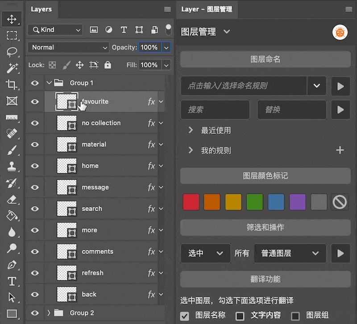Select the Path Selection tool

point(12,298)
